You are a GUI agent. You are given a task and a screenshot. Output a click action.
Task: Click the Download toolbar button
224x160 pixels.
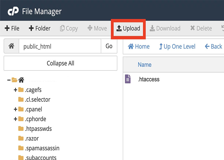pyautogui.click(x=165, y=28)
